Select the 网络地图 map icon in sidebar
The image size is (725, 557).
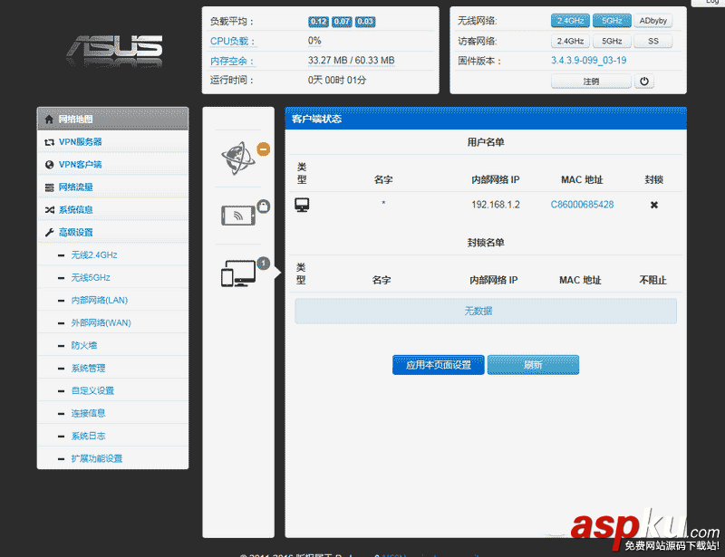tap(47, 118)
